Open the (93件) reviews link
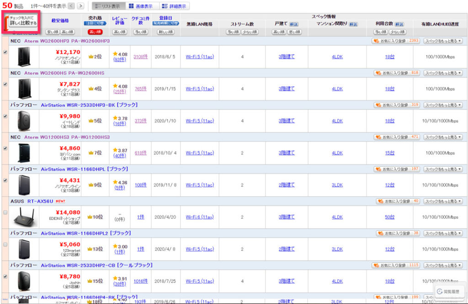This screenshot has height=304, width=468. point(120,60)
